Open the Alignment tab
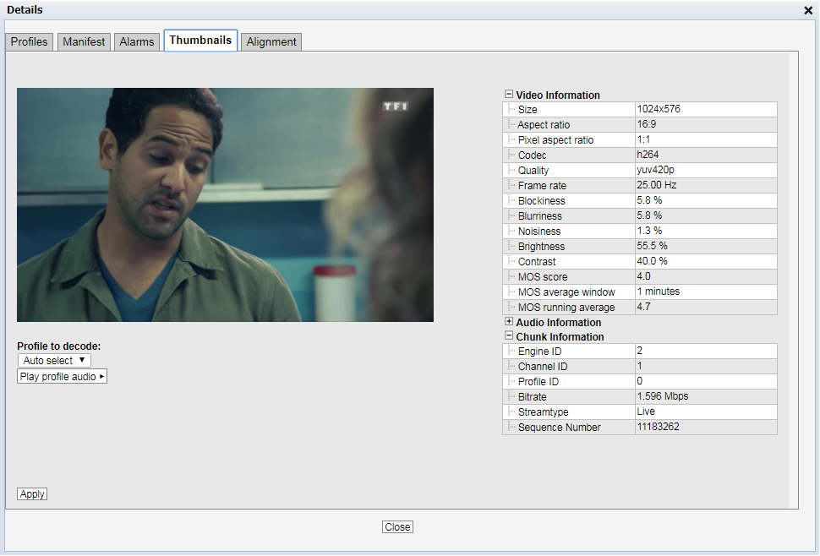The image size is (820, 556). (x=271, y=41)
